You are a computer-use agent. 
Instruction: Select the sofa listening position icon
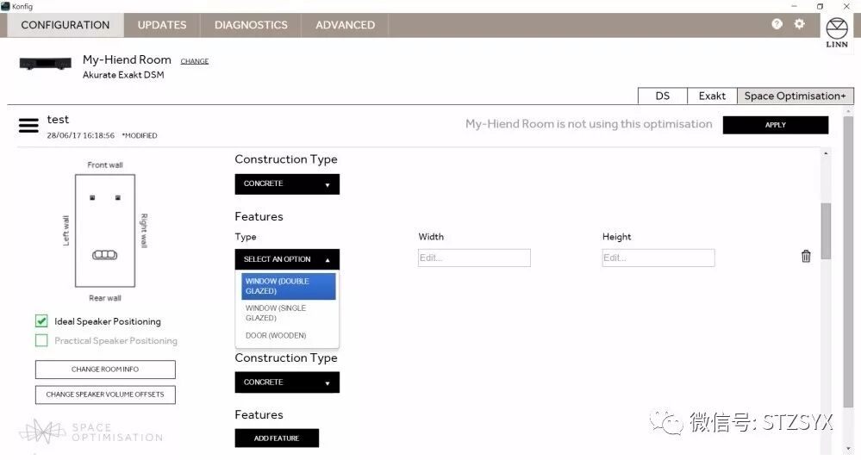[104, 255]
